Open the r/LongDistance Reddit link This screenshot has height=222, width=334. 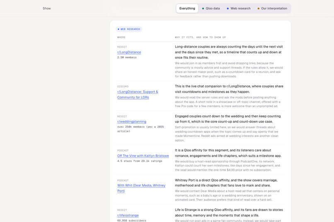pos(129,52)
